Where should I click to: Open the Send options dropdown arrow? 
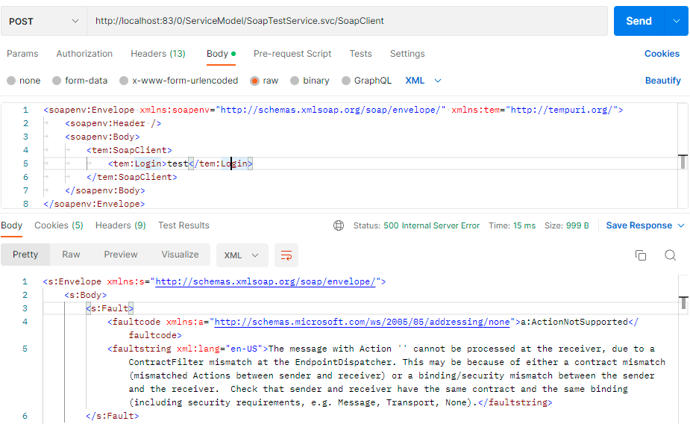coord(677,21)
